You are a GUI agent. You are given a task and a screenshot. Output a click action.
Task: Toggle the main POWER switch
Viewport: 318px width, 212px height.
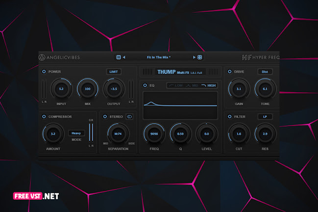[44, 72]
